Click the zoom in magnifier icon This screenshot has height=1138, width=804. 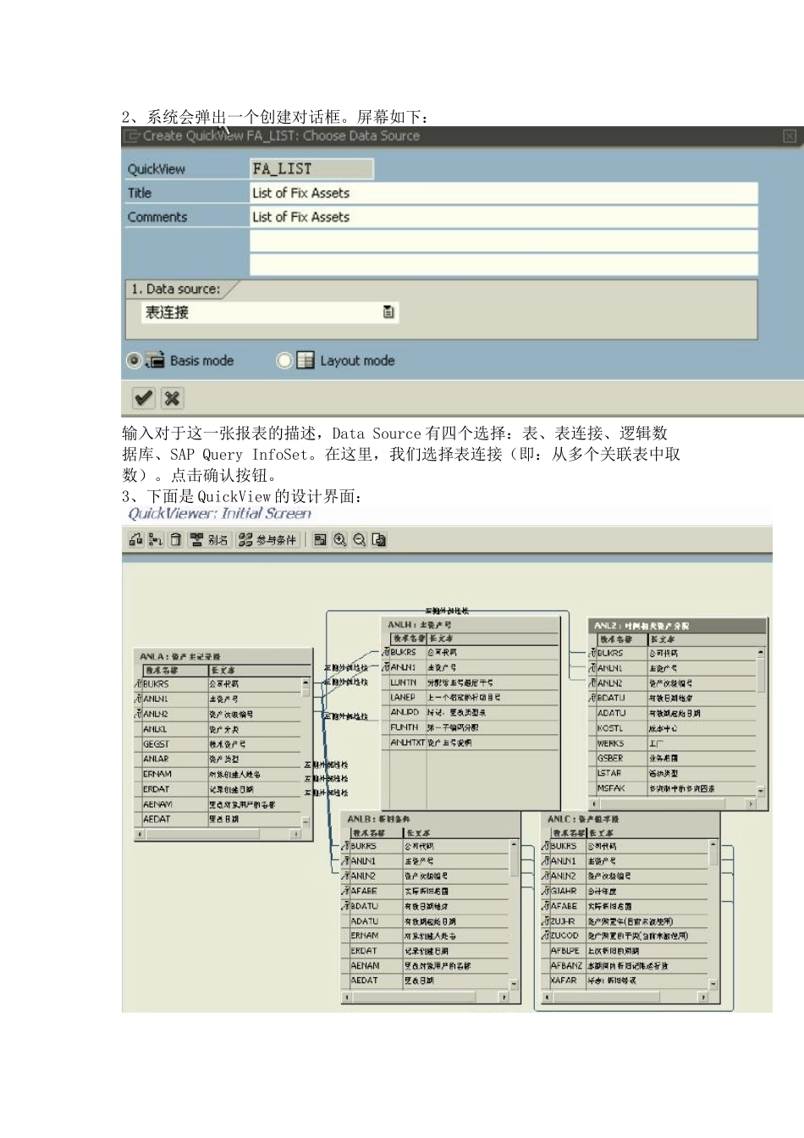(x=339, y=539)
